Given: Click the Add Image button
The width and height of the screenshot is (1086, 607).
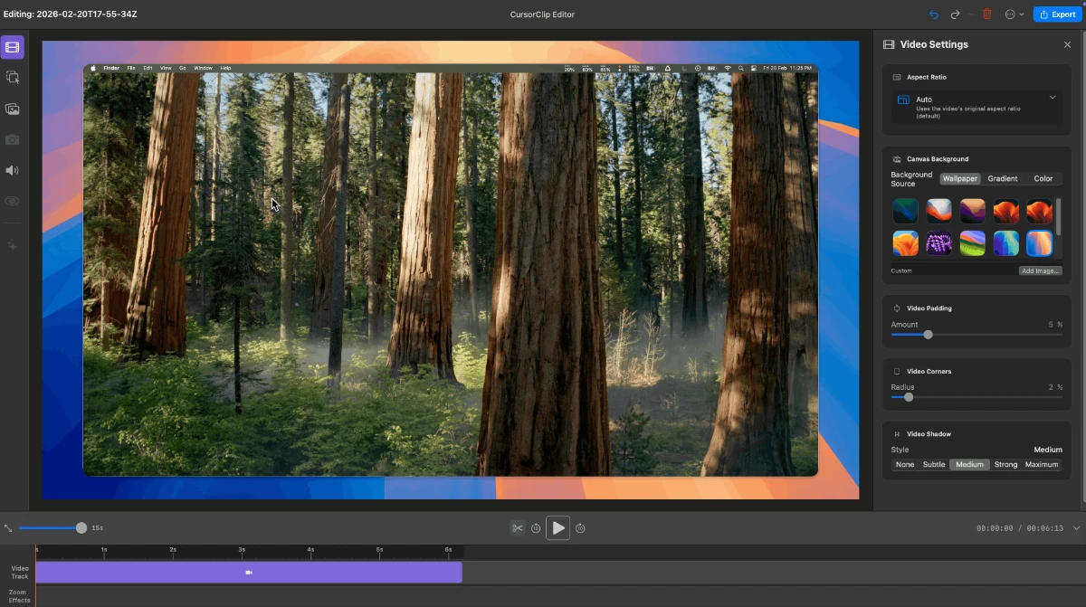Looking at the screenshot, I should pos(1040,270).
